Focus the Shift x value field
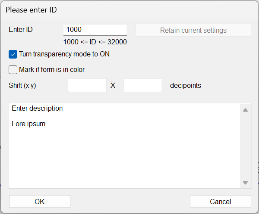Viewport: 259px width, 214px height. pyautogui.click(x=87, y=85)
